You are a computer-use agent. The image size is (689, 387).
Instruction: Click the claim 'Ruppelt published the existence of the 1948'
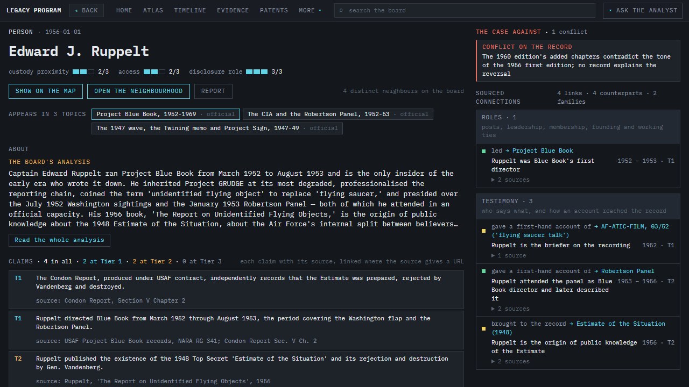[x=236, y=369]
